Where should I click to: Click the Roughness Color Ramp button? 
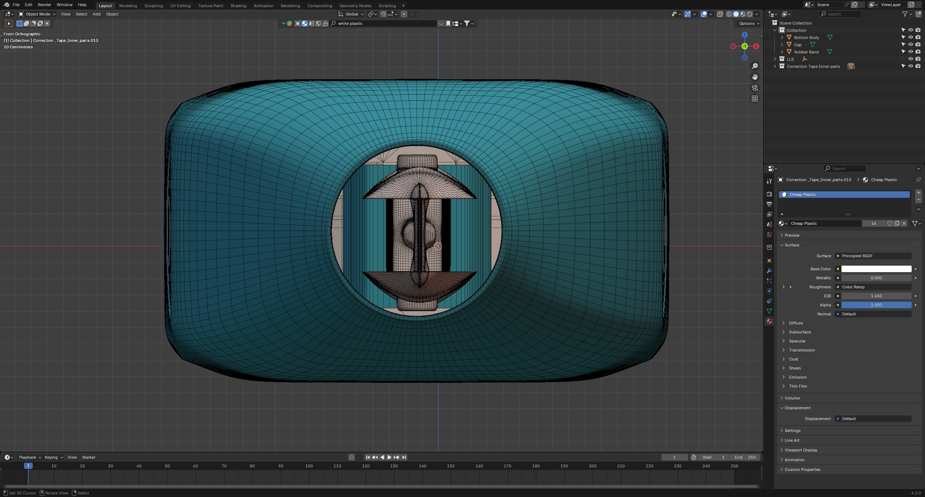coord(873,287)
